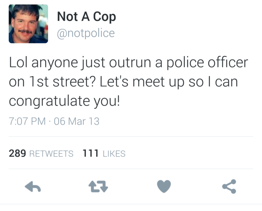This screenshot has width=262, height=211.
Task: View the list of 111 likes
Action: point(104,154)
